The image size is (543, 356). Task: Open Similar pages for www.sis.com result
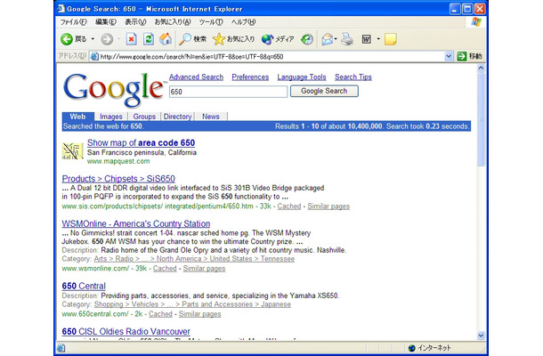coord(328,206)
